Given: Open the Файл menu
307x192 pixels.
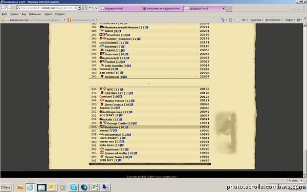Looking at the screenshot, I should 4,14.
